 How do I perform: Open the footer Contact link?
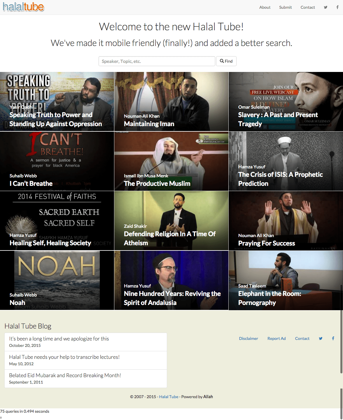(x=302, y=338)
